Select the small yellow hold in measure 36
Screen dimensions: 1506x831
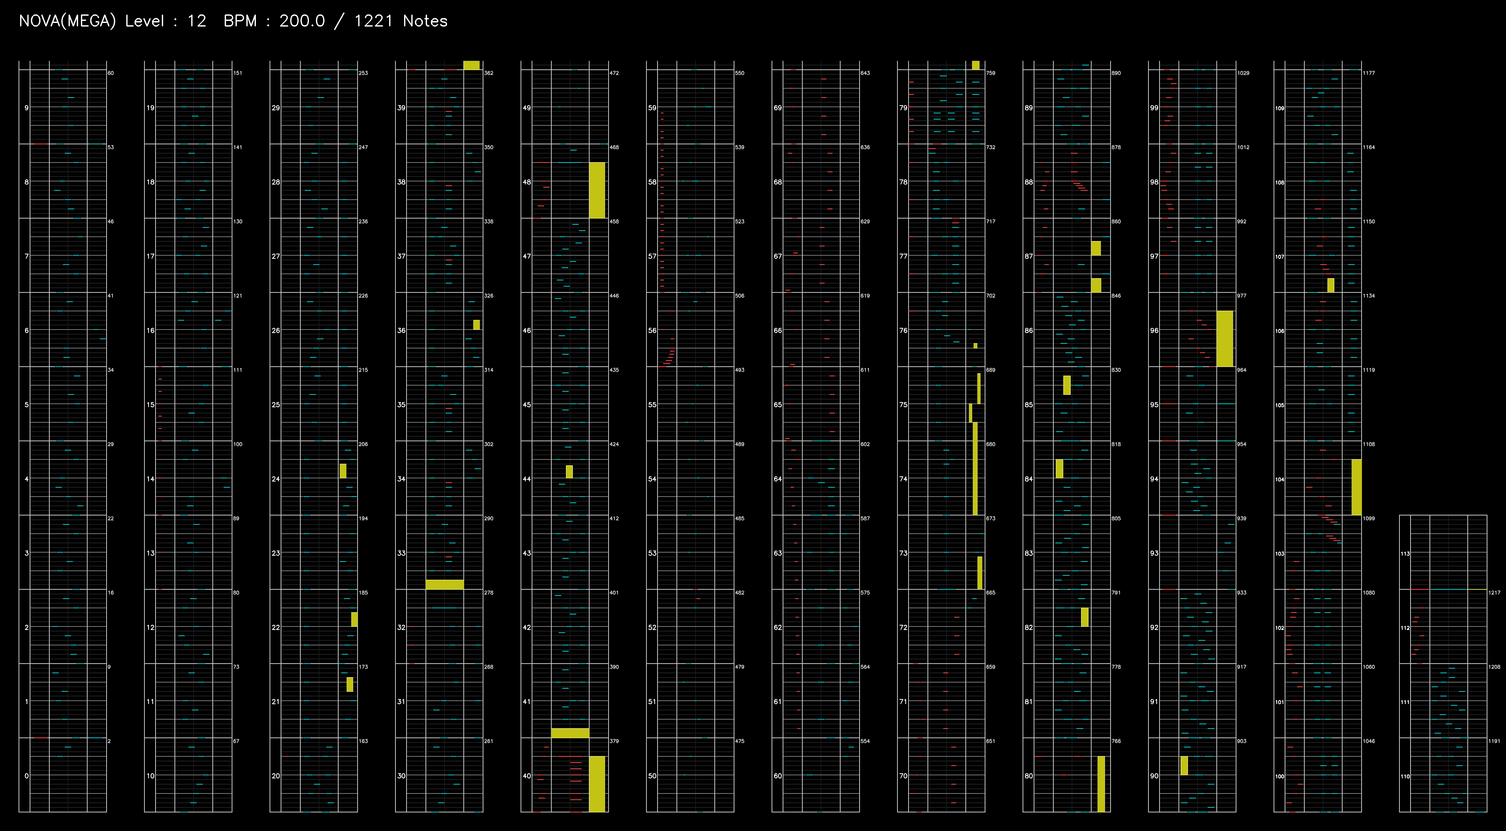(476, 325)
